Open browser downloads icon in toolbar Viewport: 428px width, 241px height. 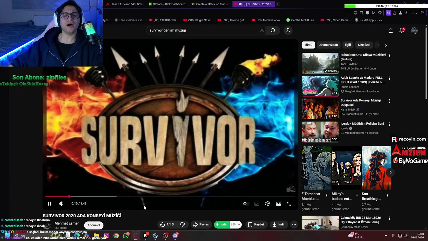[x=406, y=13]
